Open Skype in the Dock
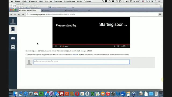Image resolution: width=172 pixels, height=97 pixels. tap(46, 94)
